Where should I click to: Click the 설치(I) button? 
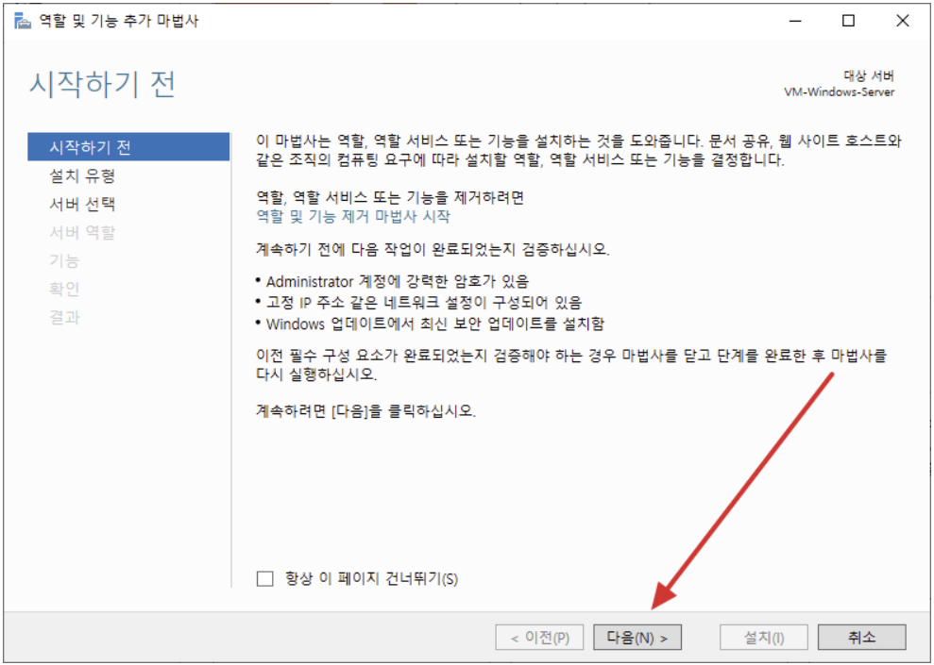point(764,638)
